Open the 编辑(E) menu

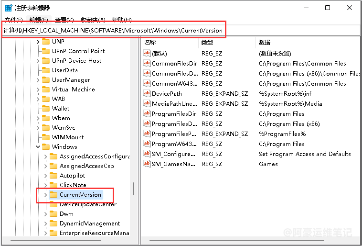[39, 20]
